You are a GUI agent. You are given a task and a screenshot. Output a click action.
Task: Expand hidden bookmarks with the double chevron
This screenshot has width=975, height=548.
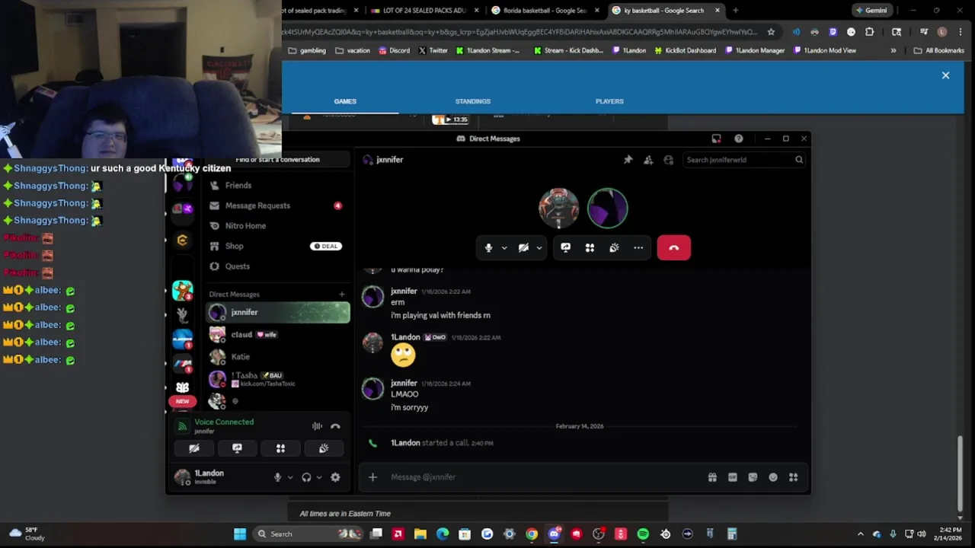click(x=893, y=50)
